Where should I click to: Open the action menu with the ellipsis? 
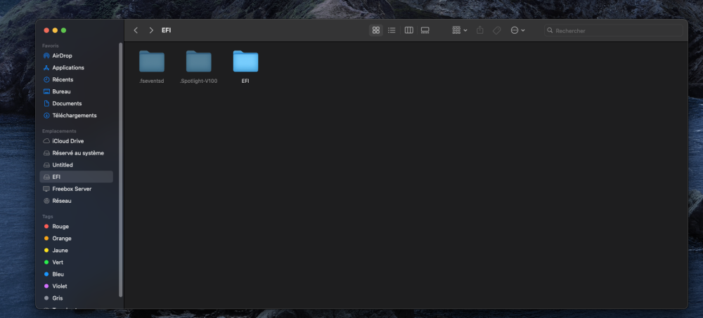[518, 30]
